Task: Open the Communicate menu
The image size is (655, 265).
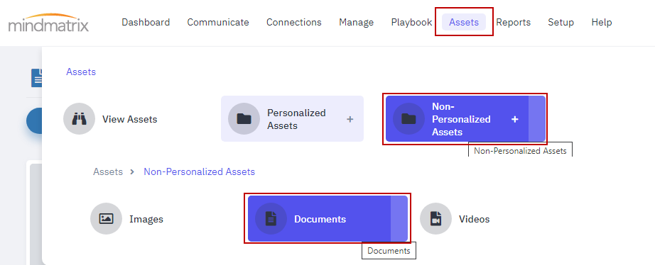Action: (x=218, y=22)
